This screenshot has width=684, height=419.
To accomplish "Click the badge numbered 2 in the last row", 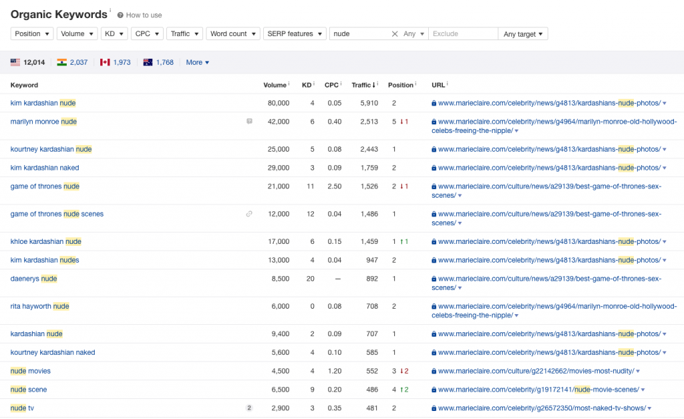I will (249, 408).
